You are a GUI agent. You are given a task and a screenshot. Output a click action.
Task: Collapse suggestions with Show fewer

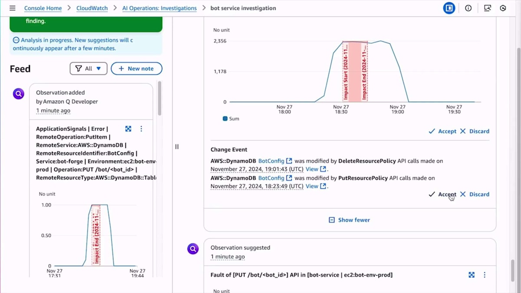pos(350,220)
